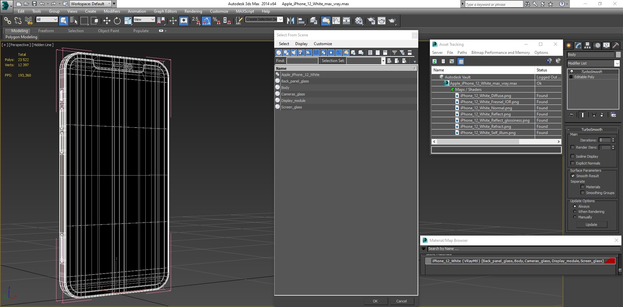The image size is (623, 307).
Task: Toggle Percent Snap in main toolbar
Action: click(x=217, y=21)
